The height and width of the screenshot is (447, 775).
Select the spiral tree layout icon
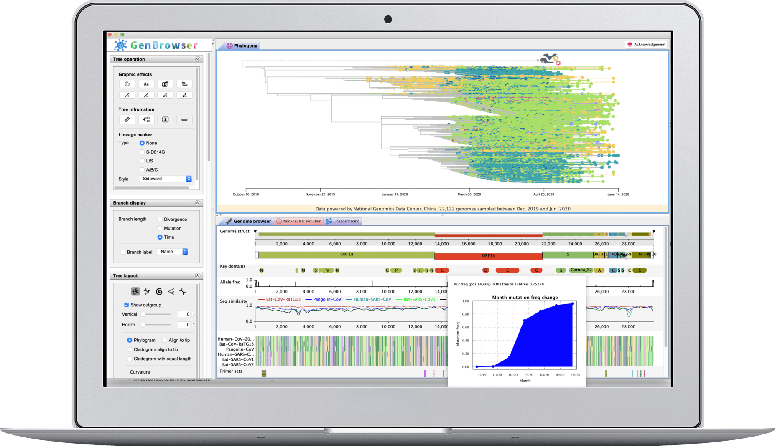click(x=159, y=291)
